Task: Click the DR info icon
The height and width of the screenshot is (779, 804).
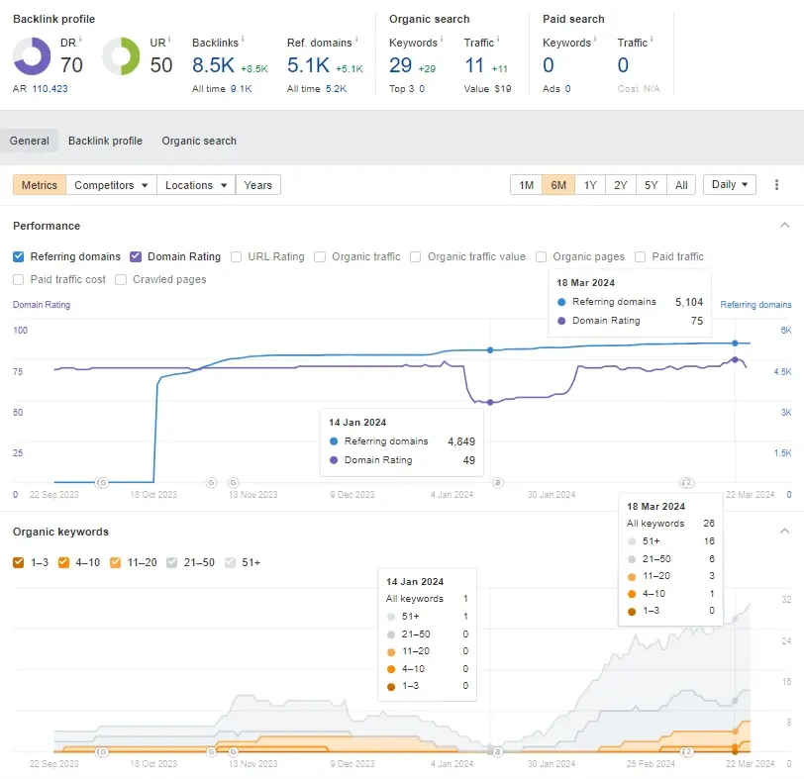Action: [x=80, y=39]
